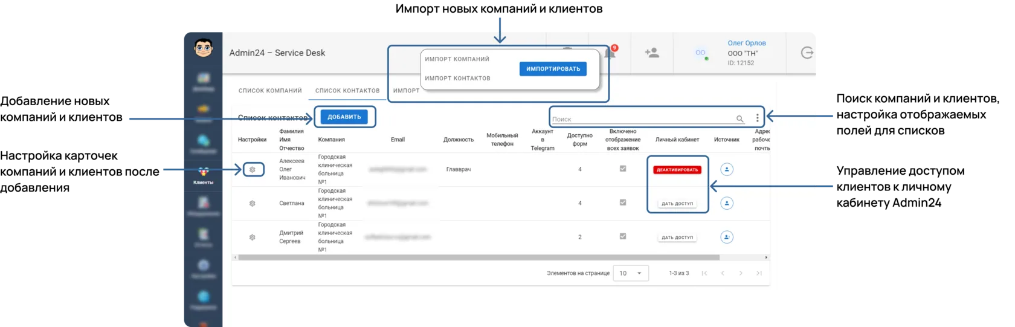Click the Настройки column header
Viewport: 1015px width, 327px height.
(252, 140)
